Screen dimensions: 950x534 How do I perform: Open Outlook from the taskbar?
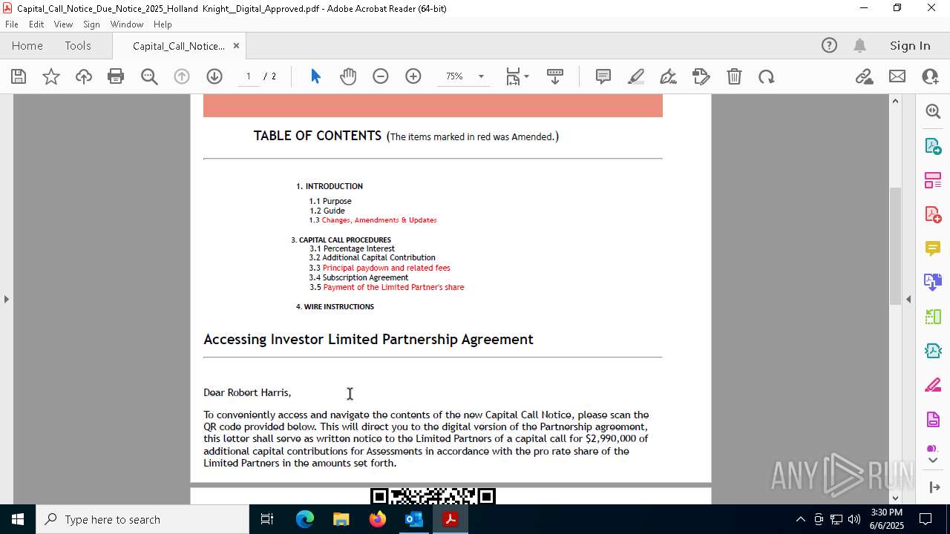tap(413, 519)
